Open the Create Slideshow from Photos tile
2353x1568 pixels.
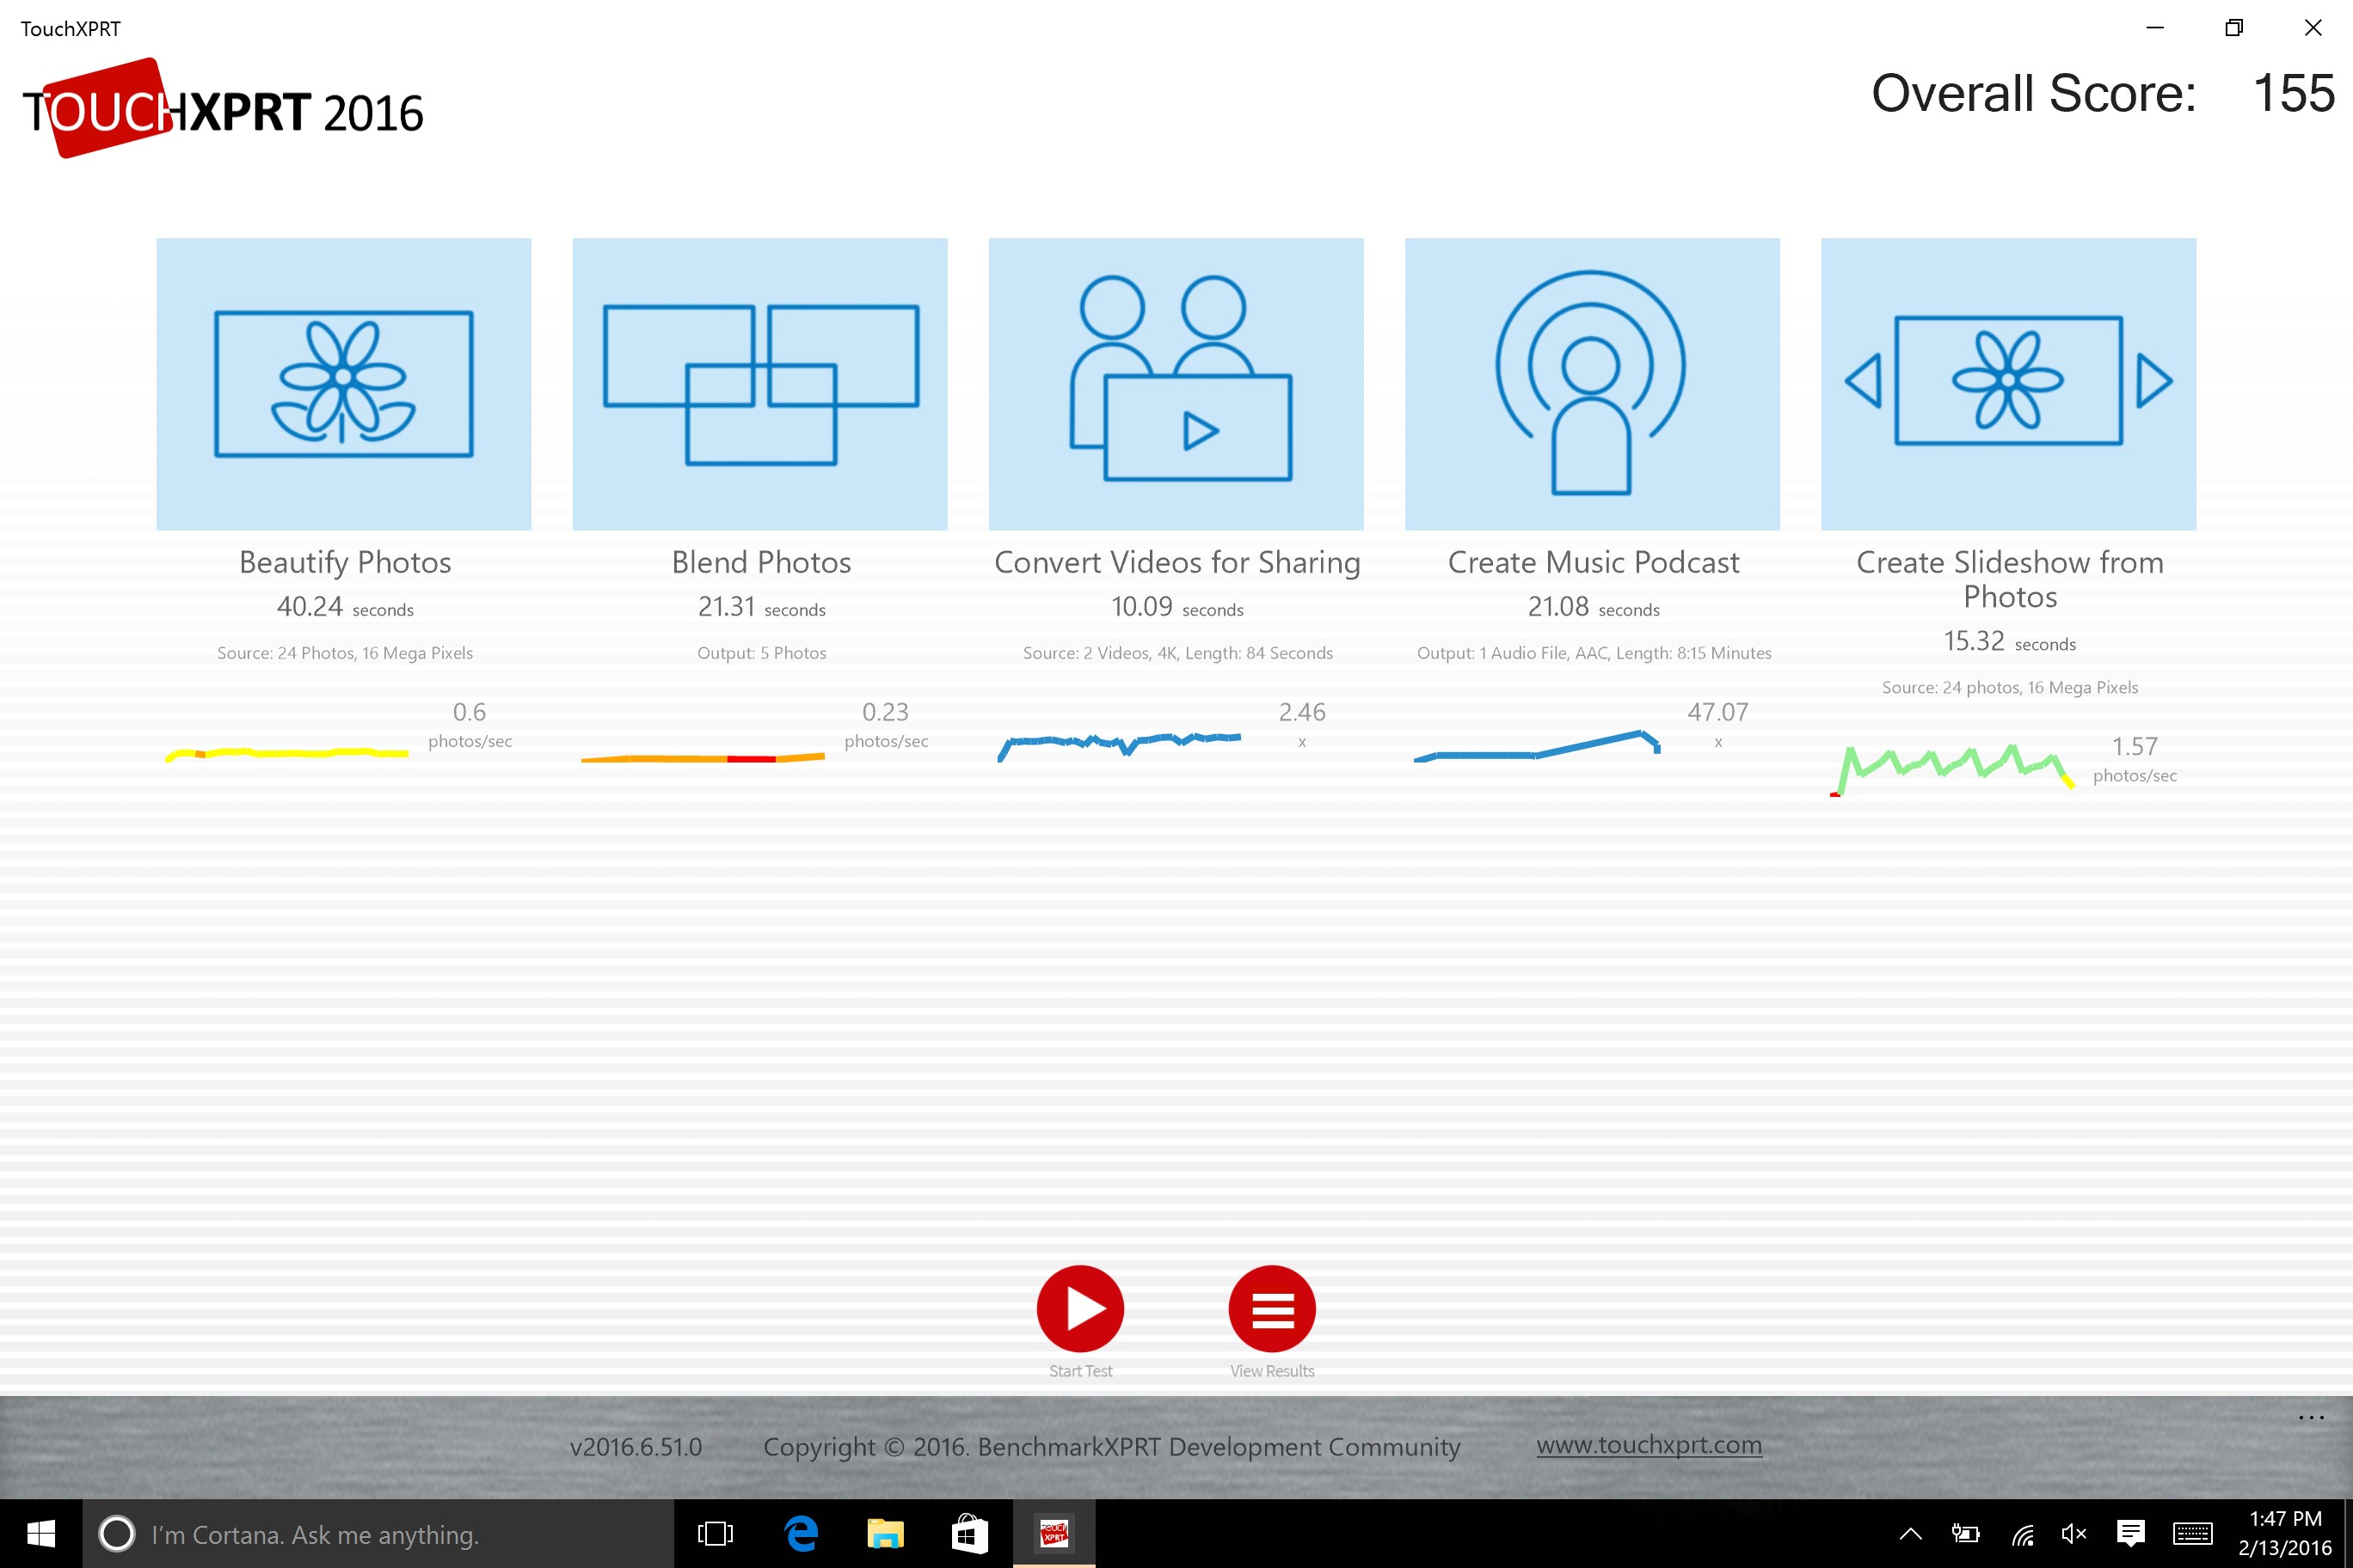coord(2008,384)
